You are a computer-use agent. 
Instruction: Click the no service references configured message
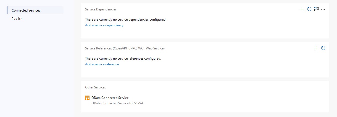point(123,59)
